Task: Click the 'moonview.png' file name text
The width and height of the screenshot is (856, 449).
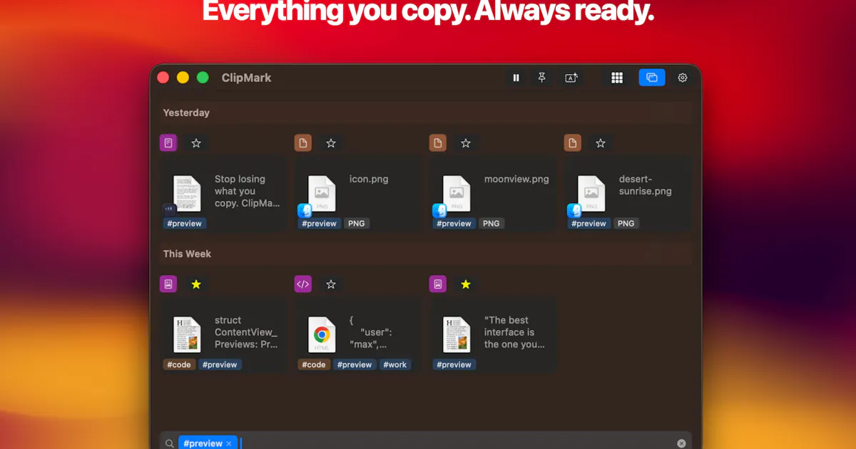Action: [x=516, y=179]
